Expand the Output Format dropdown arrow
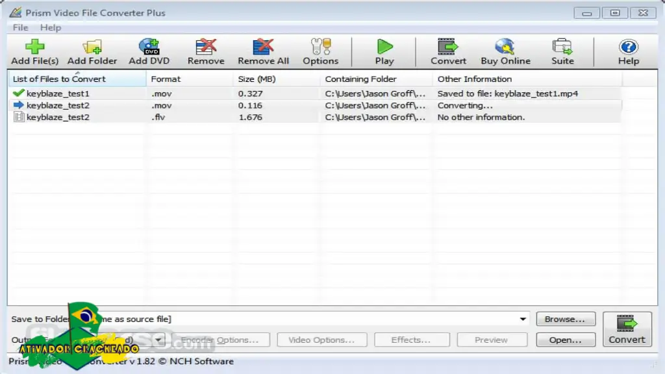The height and width of the screenshot is (374, 665). pyautogui.click(x=158, y=340)
